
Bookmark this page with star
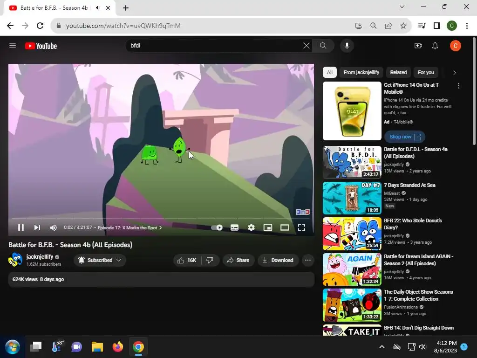coord(403,26)
